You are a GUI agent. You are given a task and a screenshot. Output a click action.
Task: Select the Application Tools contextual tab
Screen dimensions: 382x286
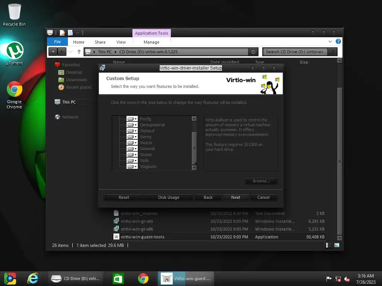pyautogui.click(x=151, y=33)
